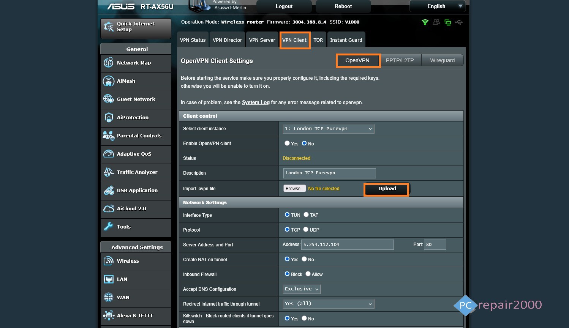Click the Upload button
569x328 pixels.
387,189
